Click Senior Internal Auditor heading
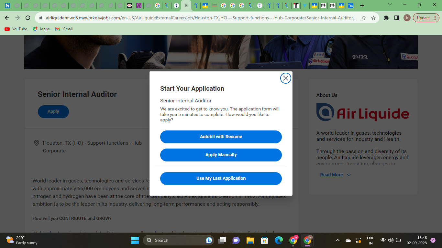Screen dimensions: 442x248 [77, 94]
